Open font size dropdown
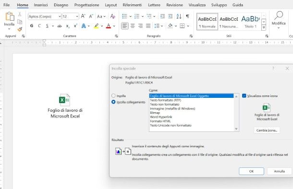The image size is (293, 189). coord(77,16)
